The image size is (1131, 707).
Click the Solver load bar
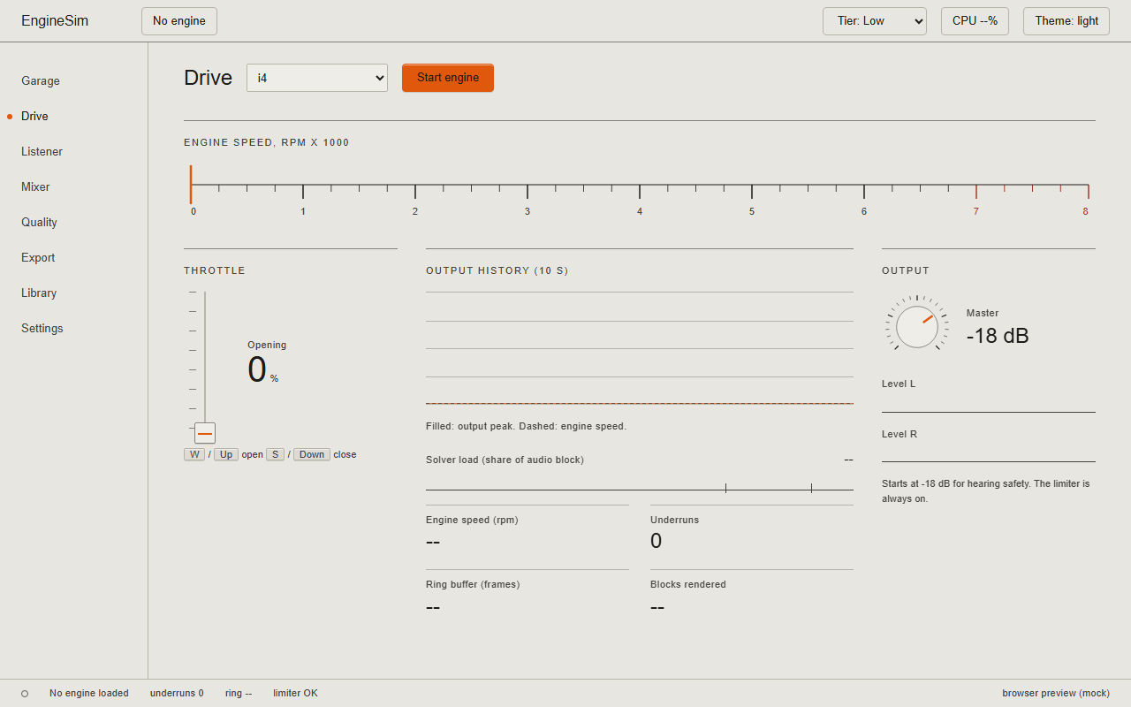pyautogui.click(x=640, y=488)
